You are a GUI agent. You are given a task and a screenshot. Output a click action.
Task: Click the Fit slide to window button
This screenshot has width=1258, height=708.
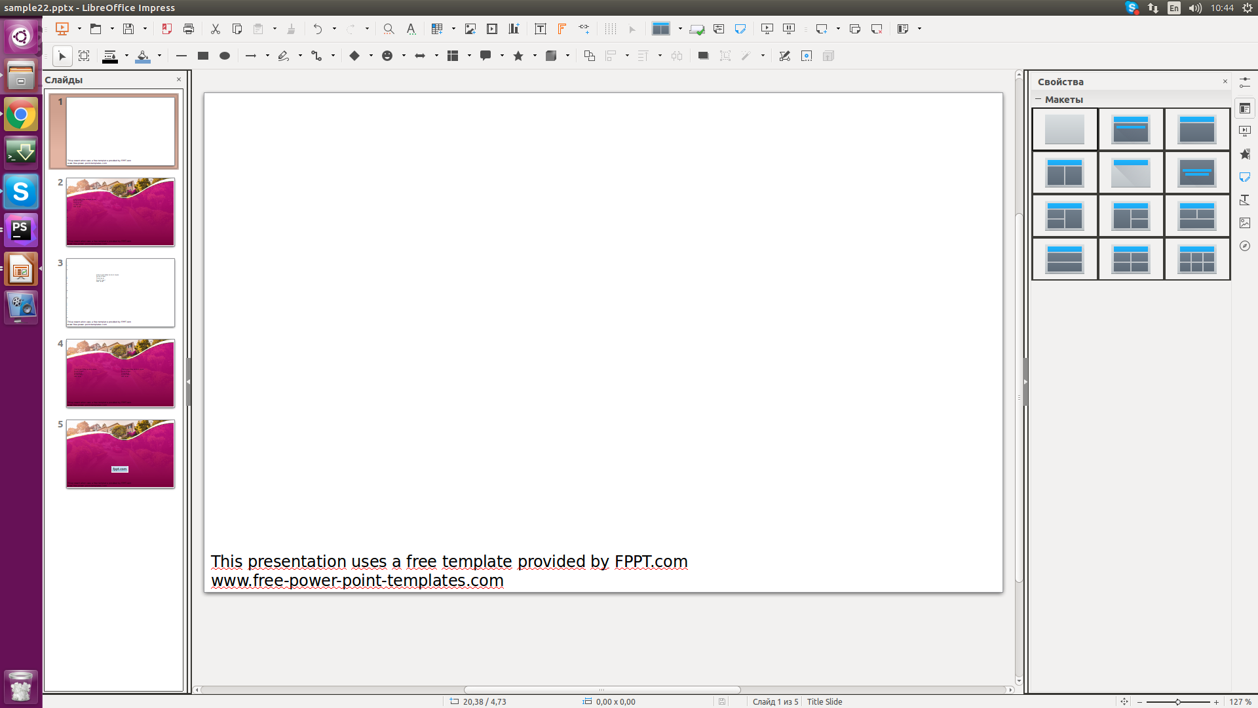(x=1126, y=701)
